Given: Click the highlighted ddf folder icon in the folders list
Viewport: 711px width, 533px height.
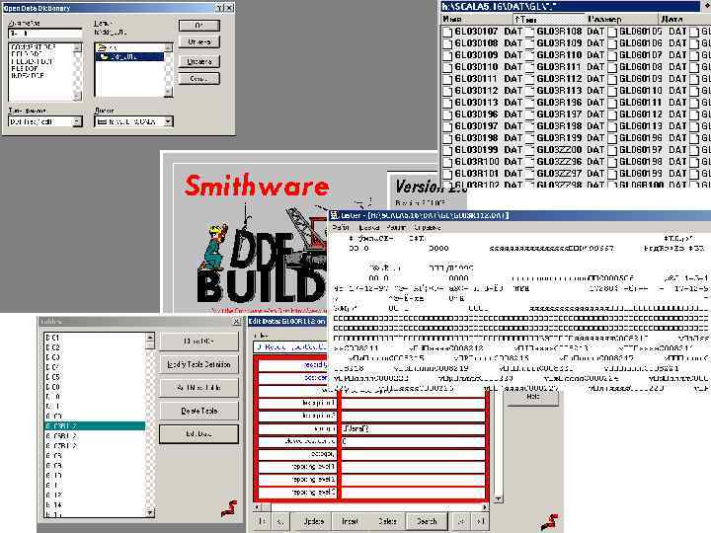Looking at the screenshot, I should 105,56.
